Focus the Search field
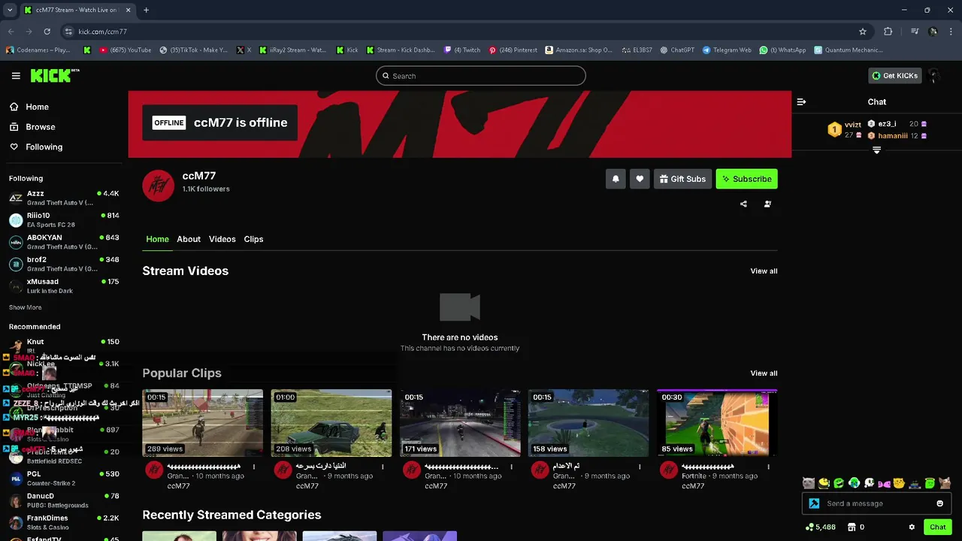The width and height of the screenshot is (962, 541). coord(481,76)
